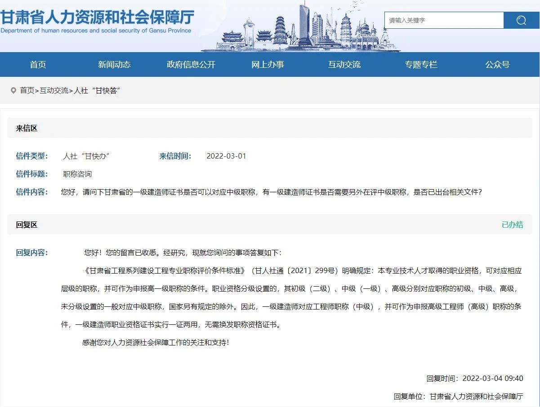The width and height of the screenshot is (540, 407).
Task: Click the location pin breadcrumb icon
Action: pos(13,90)
